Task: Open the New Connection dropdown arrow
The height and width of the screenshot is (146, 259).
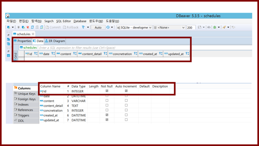Action: tap(13, 27)
